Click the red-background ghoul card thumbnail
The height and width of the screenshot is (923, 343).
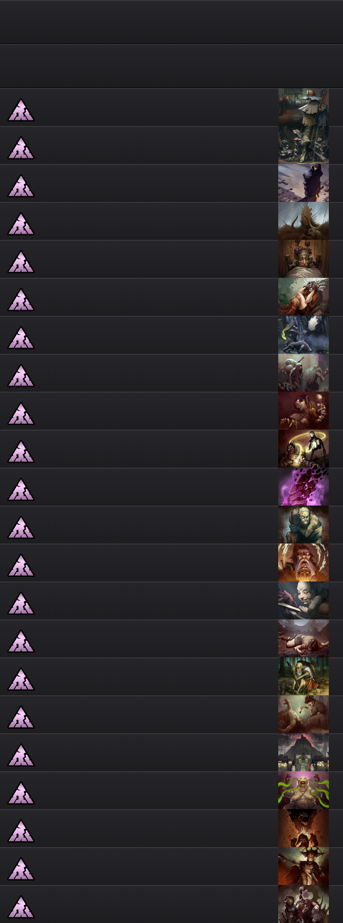(x=304, y=411)
